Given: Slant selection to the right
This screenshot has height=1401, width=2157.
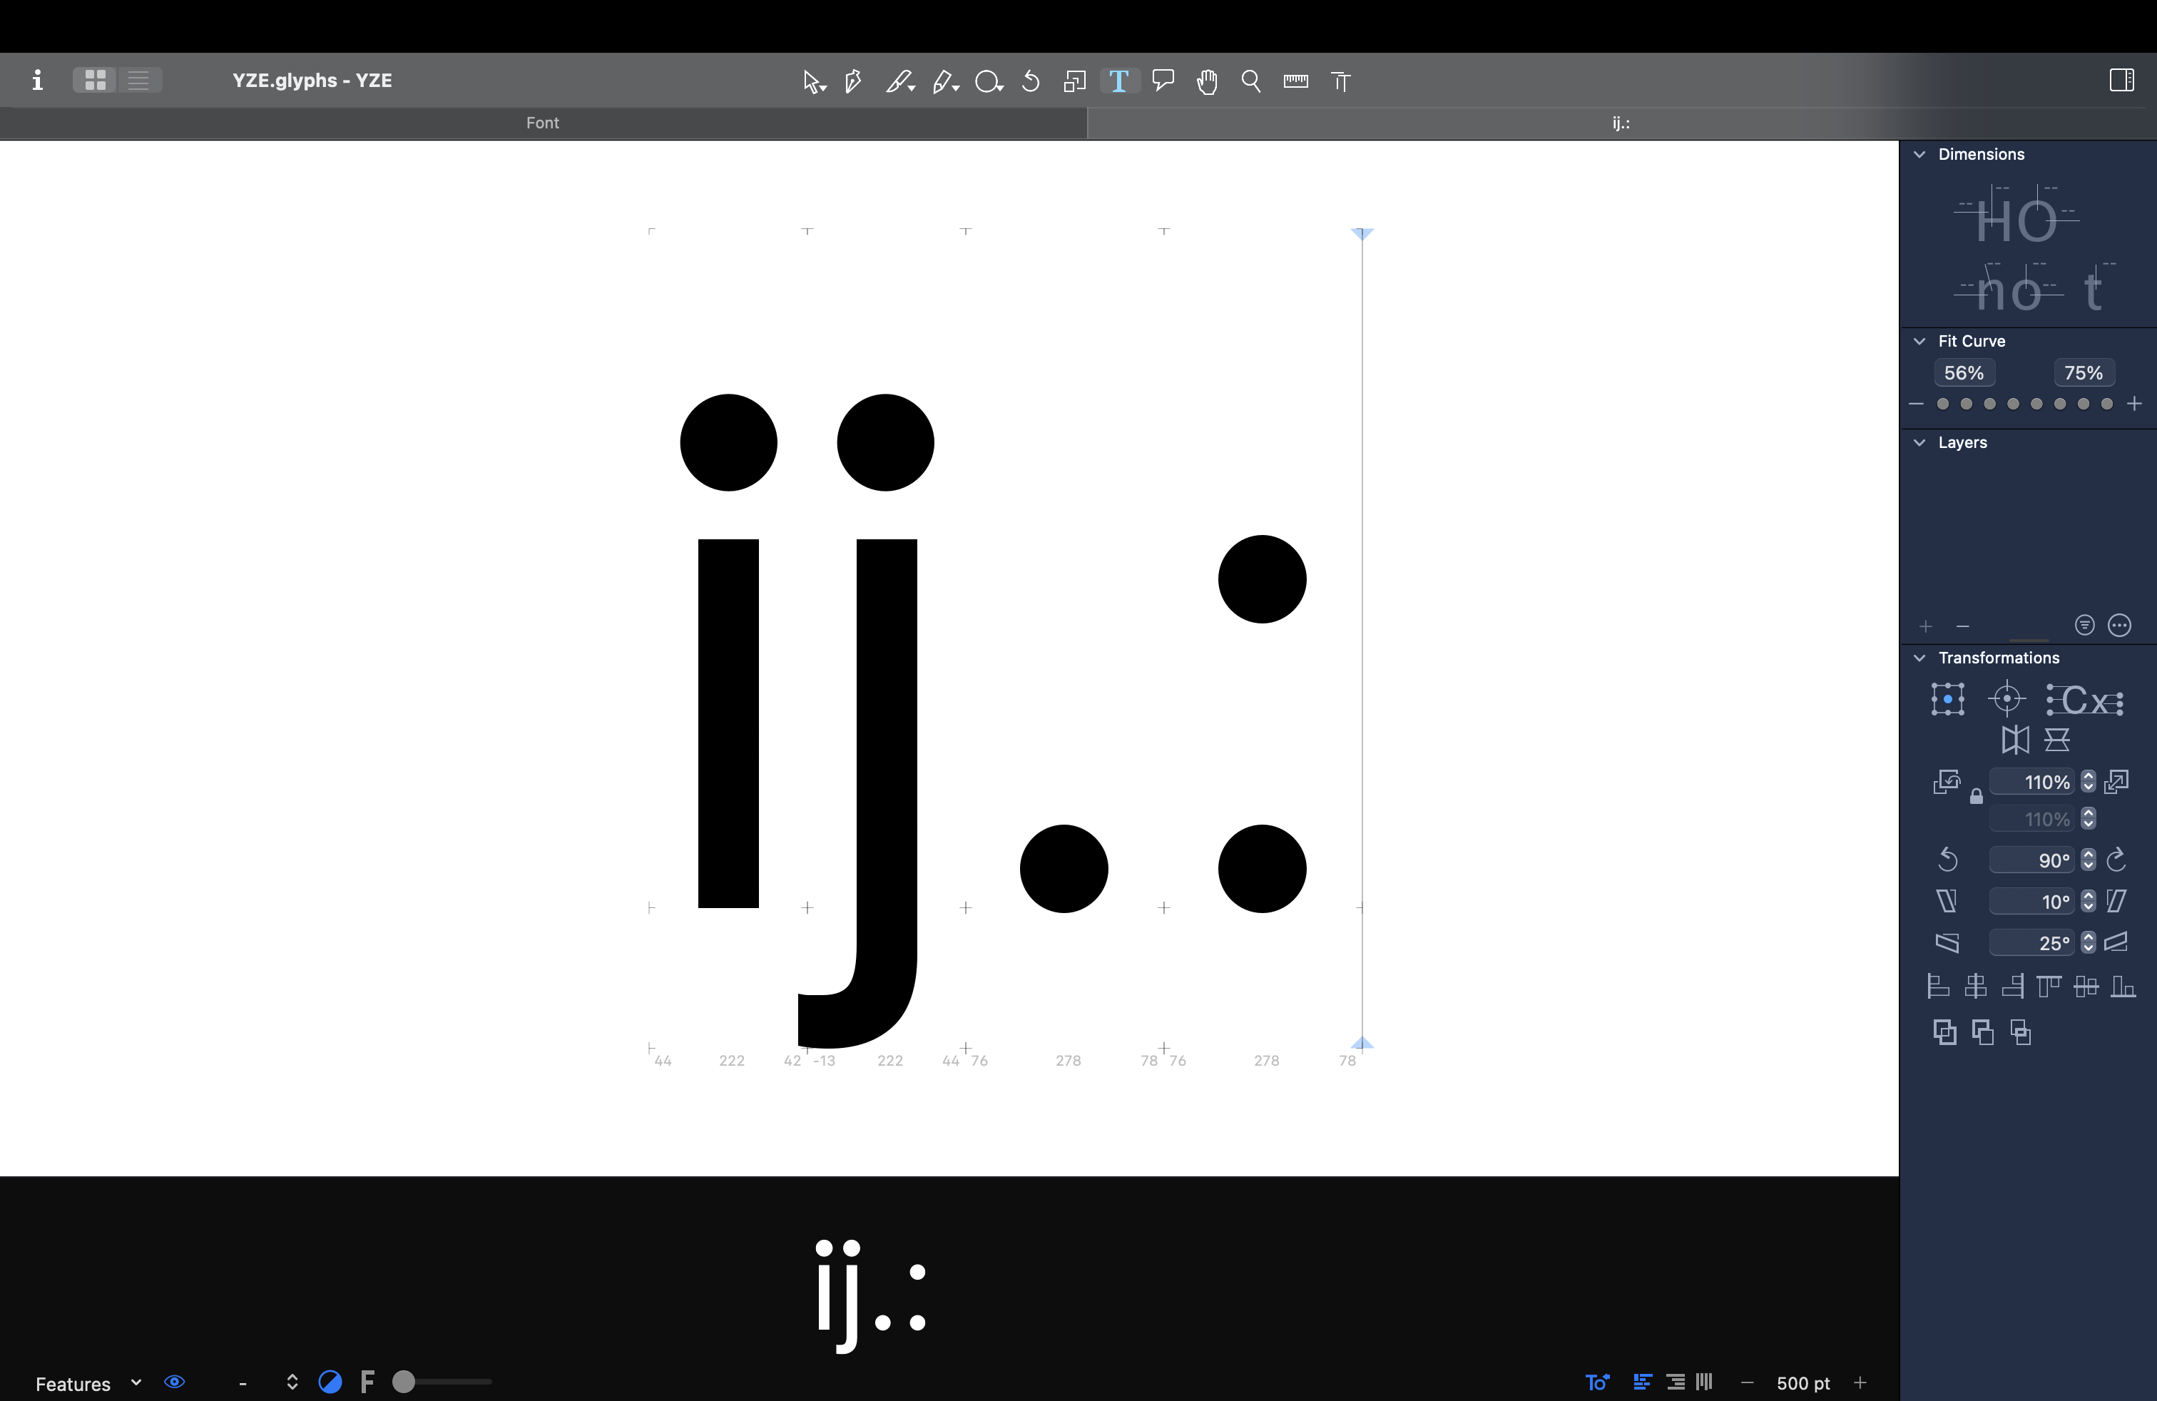Looking at the screenshot, I should (x=2116, y=902).
